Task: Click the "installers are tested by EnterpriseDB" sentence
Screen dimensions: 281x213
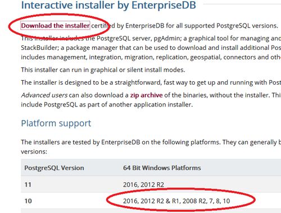Action: pos(151,142)
